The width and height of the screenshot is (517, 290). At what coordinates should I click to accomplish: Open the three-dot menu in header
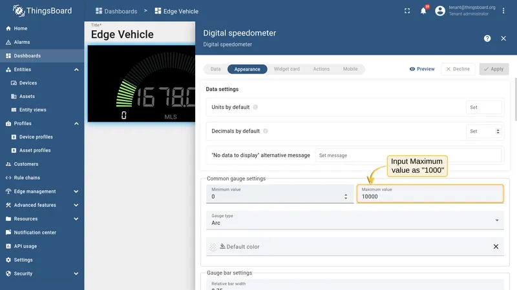(x=503, y=11)
